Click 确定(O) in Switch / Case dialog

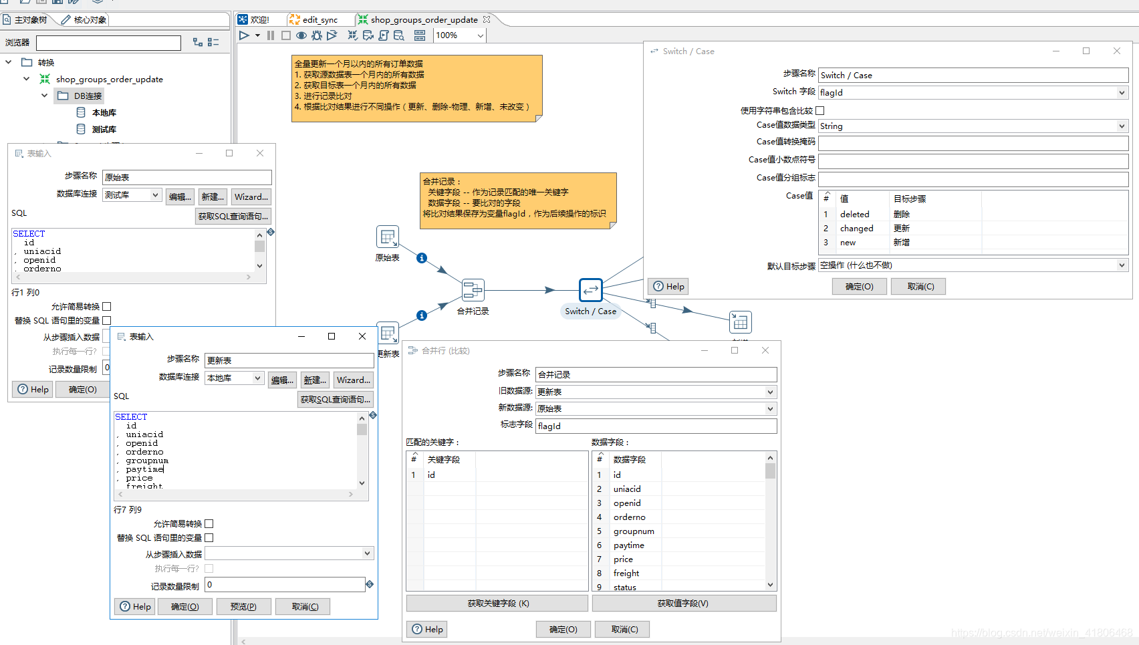860,287
